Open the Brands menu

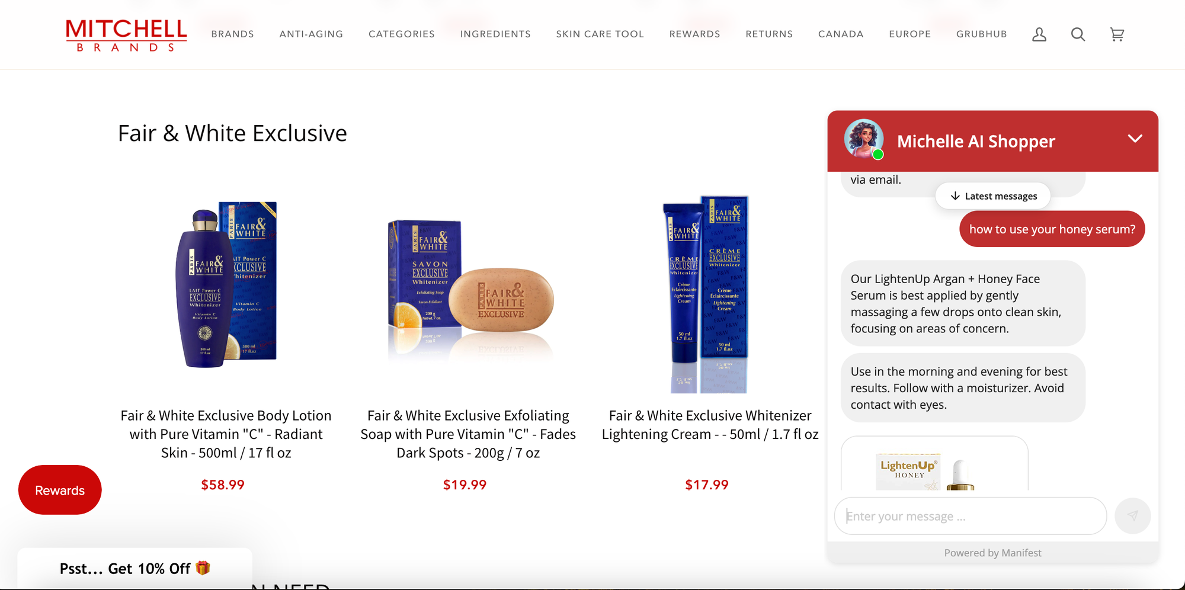pyautogui.click(x=232, y=34)
